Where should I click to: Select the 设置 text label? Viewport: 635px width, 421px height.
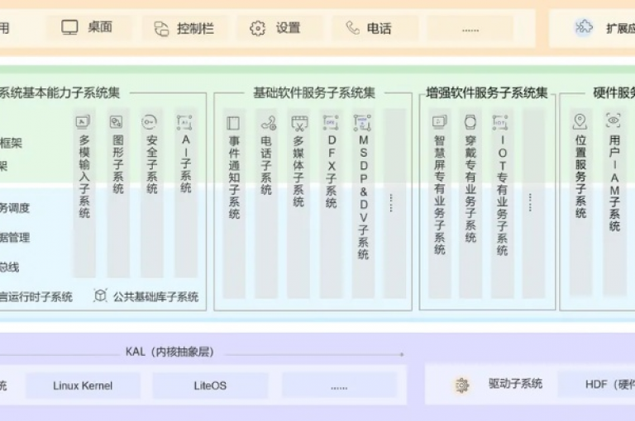tap(288, 28)
